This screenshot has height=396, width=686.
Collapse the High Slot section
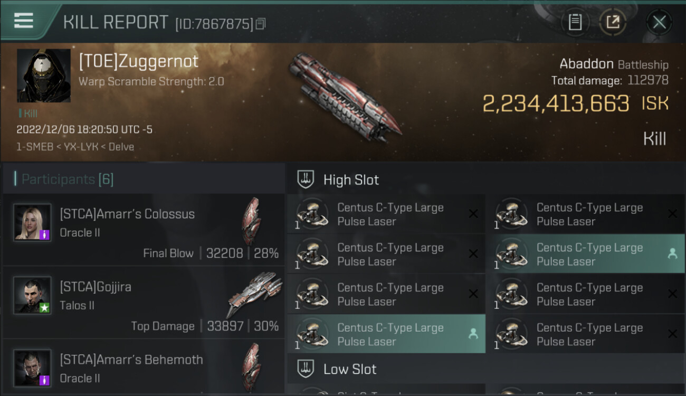(x=351, y=180)
